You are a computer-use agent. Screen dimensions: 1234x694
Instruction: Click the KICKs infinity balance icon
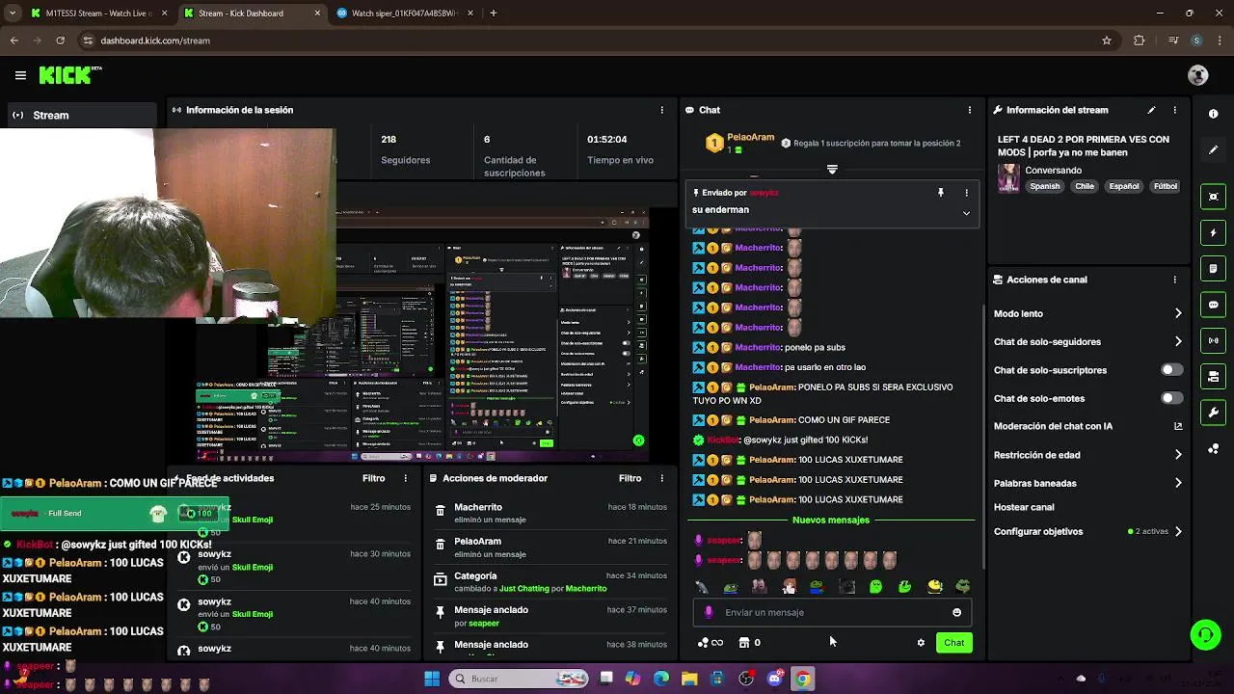[711, 643]
